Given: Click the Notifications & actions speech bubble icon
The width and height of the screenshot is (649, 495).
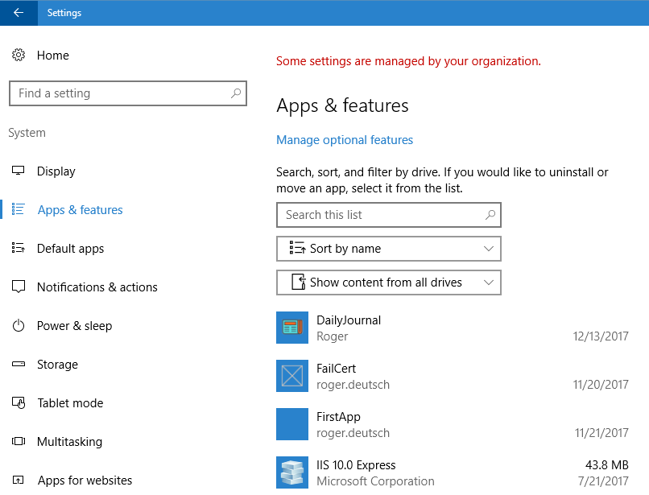Looking at the screenshot, I should pyautogui.click(x=19, y=287).
